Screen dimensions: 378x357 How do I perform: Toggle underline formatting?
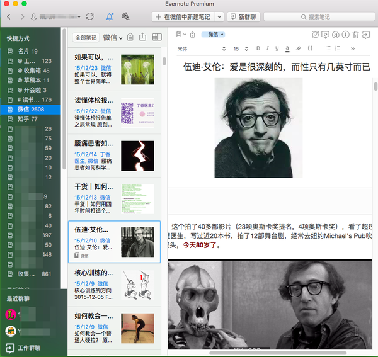pyautogui.click(x=277, y=48)
